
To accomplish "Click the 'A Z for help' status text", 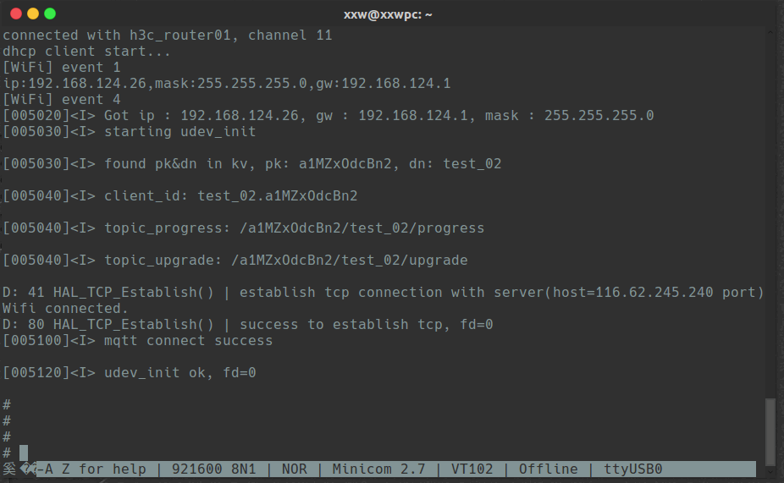I will click(x=96, y=469).
